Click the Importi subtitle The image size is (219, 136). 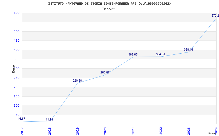coord(109,9)
